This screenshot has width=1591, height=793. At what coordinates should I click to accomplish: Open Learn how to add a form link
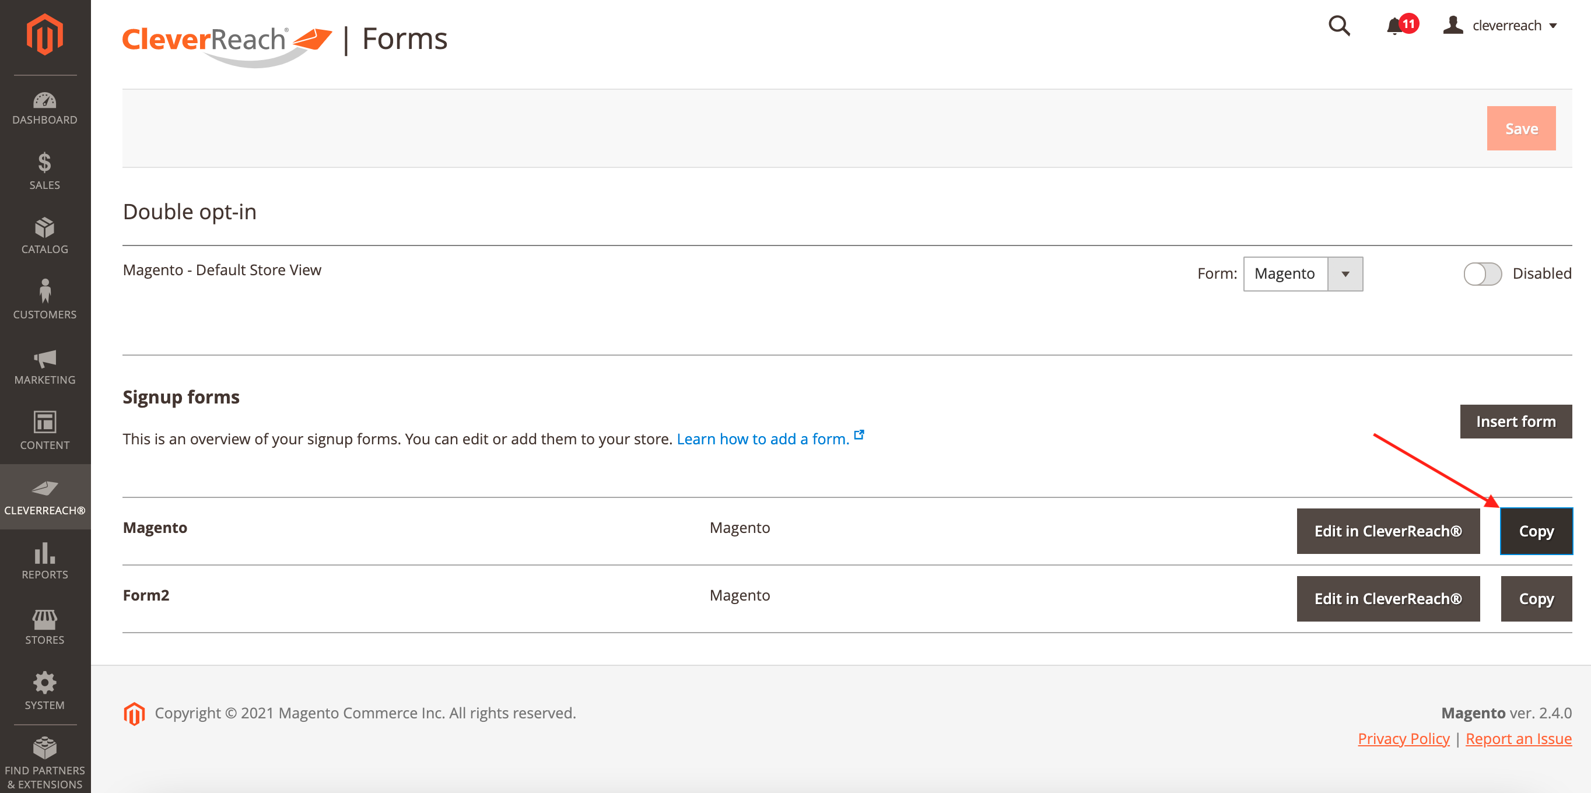pos(763,438)
